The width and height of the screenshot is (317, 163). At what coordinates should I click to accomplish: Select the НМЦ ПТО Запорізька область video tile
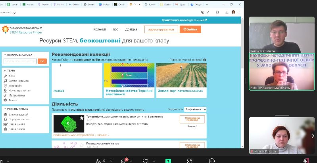[282, 72]
